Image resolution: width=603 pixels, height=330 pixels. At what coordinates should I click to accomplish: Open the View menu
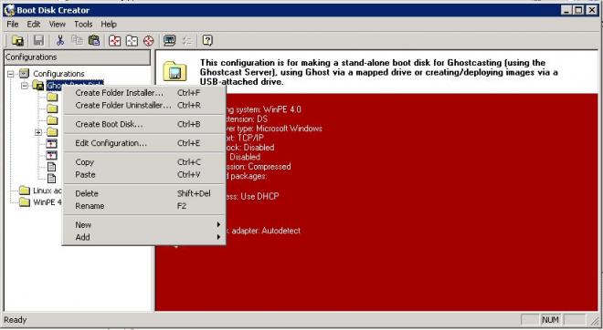tap(57, 25)
